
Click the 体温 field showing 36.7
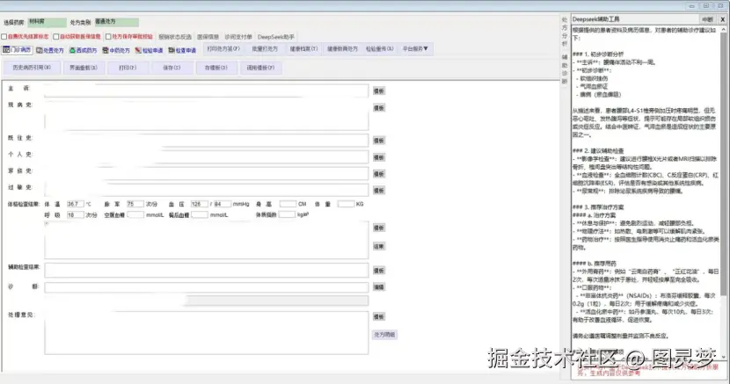pyautogui.click(x=75, y=204)
